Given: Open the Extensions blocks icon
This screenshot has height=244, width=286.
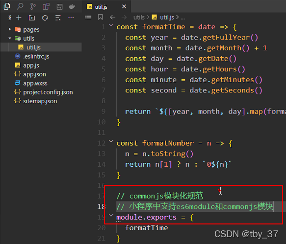Looking at the screenshot, I should (x=46, y=6).
